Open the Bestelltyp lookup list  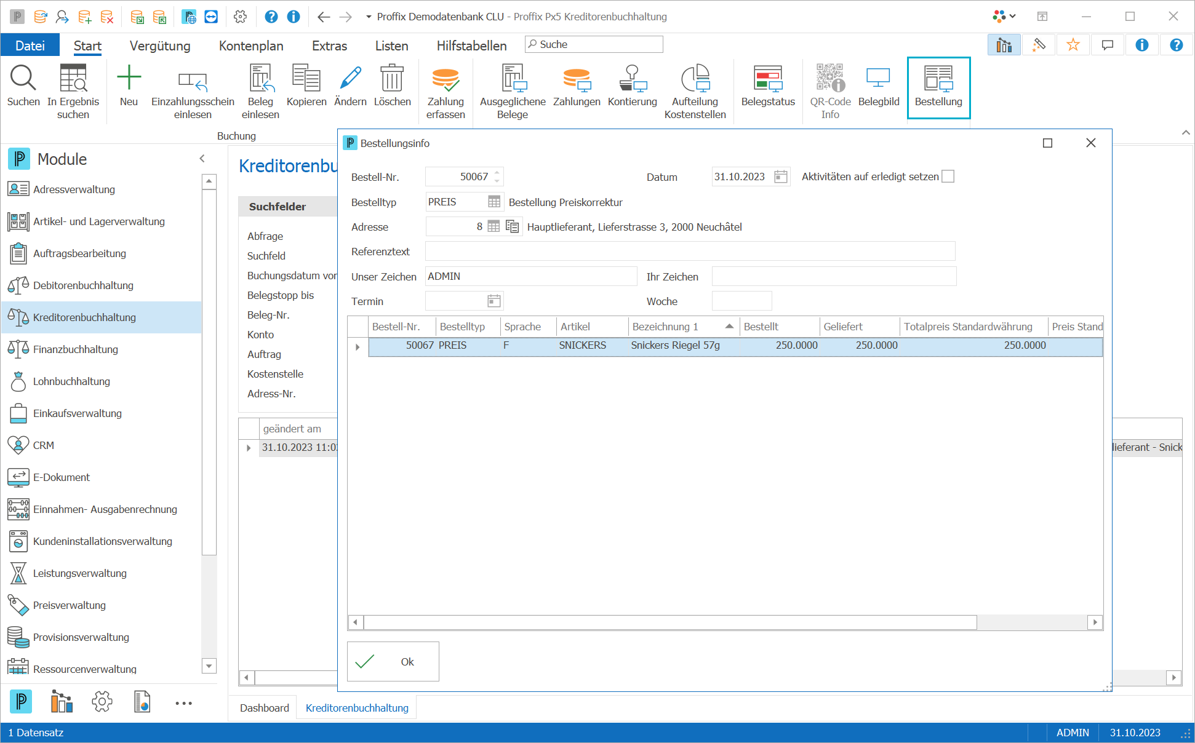click(494, 202)
